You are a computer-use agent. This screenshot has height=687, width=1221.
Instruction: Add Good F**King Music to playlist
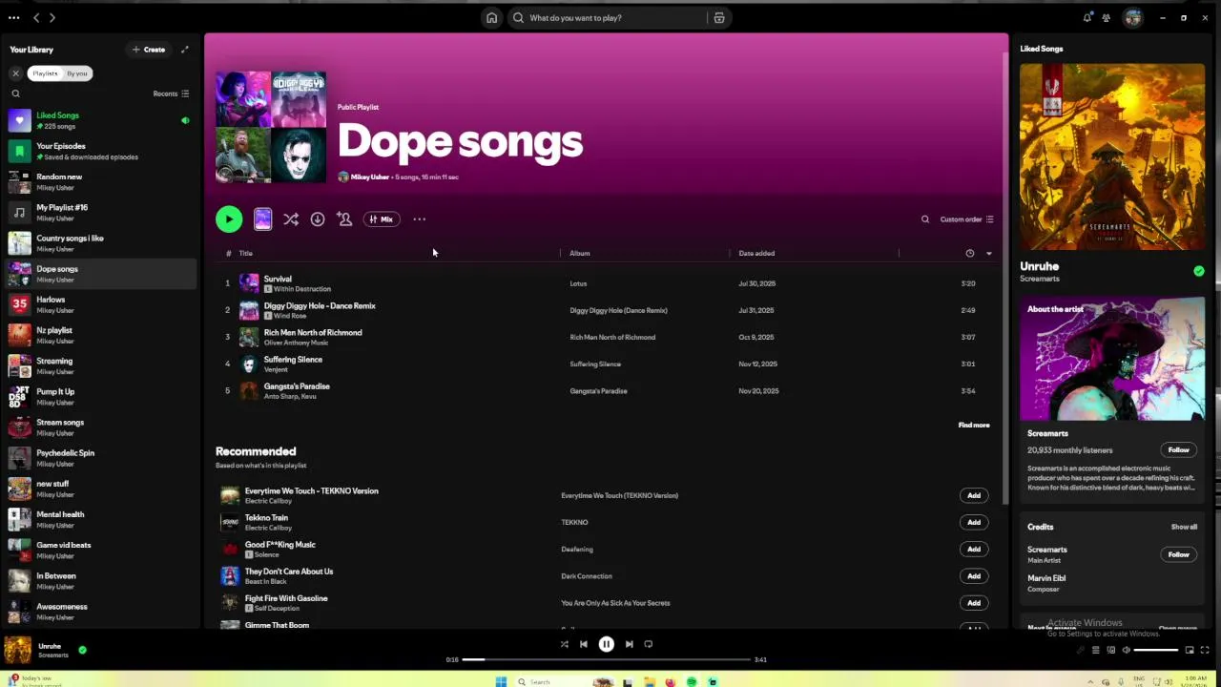[x=974, y=549]
